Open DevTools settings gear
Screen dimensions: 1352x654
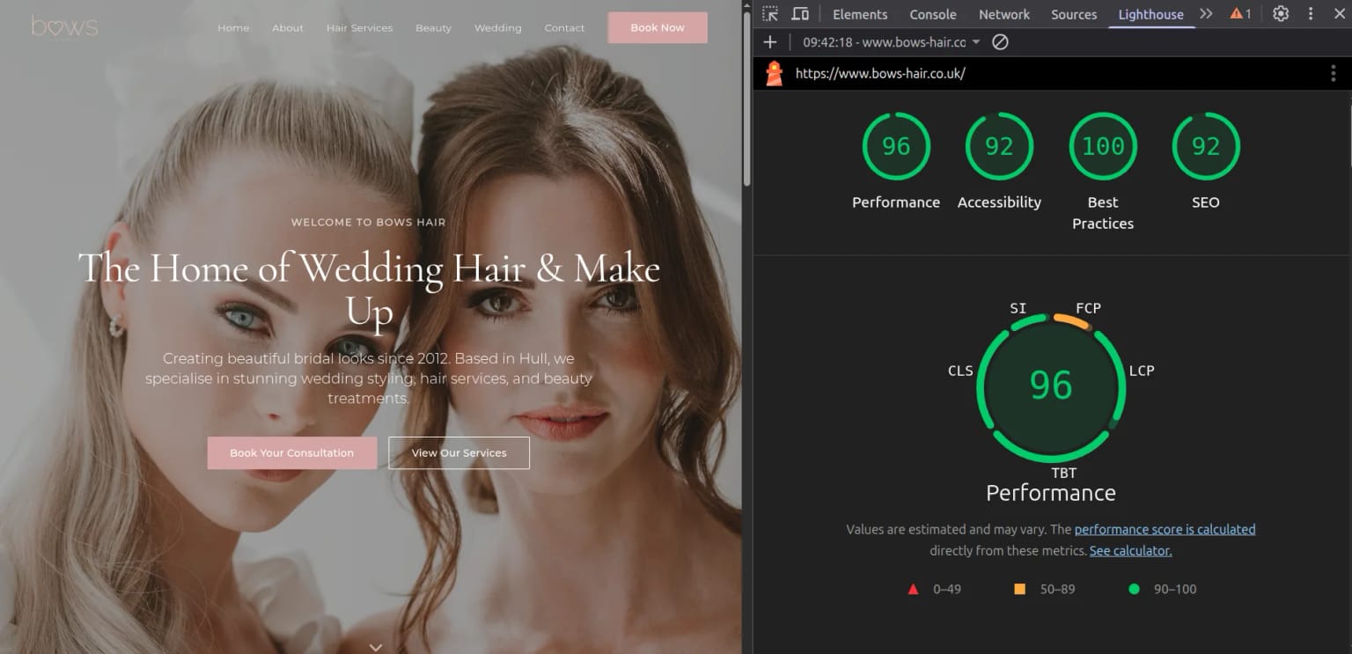(1281, 14)
